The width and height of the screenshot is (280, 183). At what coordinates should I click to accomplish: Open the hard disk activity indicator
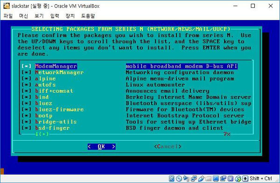[x=171, y=178]
